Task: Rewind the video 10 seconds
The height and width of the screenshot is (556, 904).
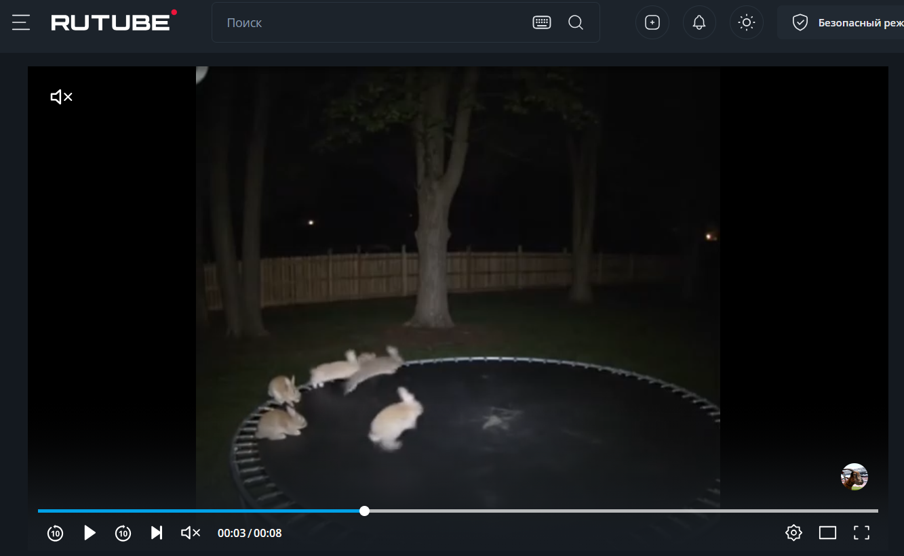Action: (56, 533)
